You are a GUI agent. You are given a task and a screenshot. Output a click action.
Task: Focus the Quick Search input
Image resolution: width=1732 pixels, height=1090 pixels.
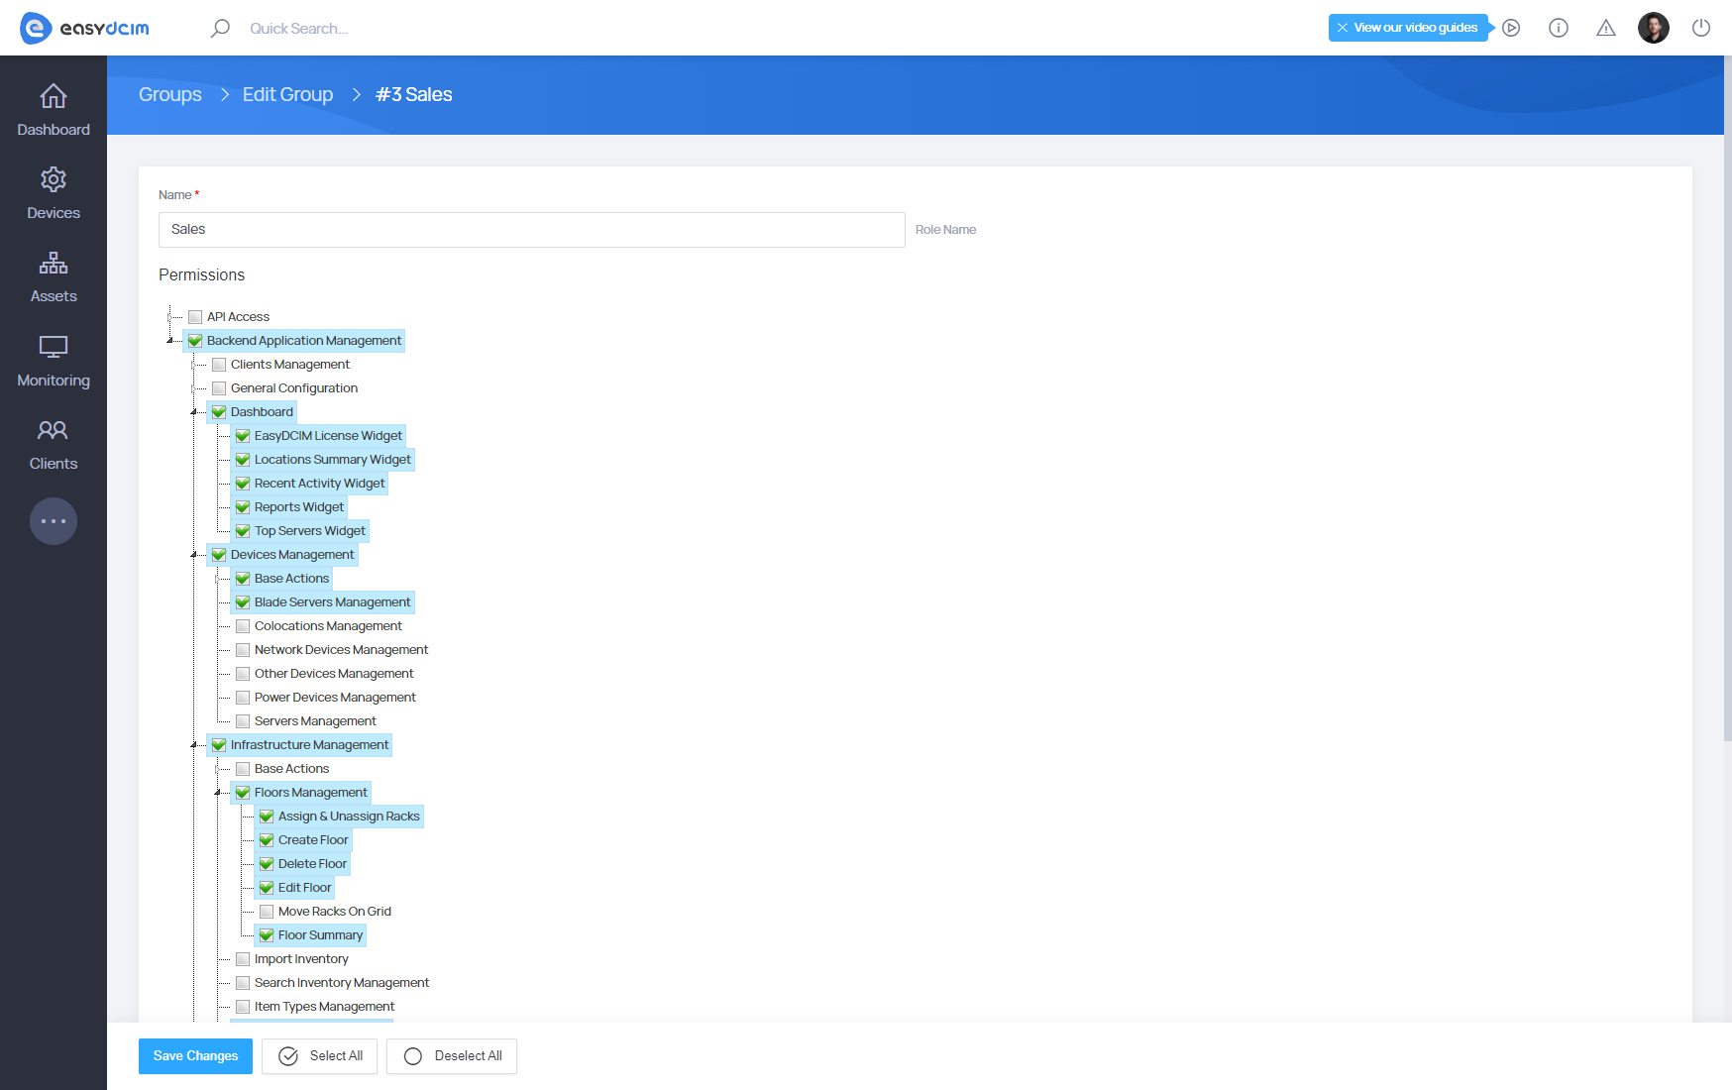click(x=299, y=29)
